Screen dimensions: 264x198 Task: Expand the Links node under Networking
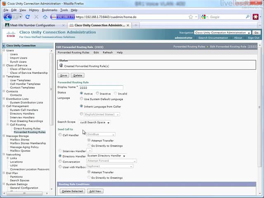click(8, 158)
